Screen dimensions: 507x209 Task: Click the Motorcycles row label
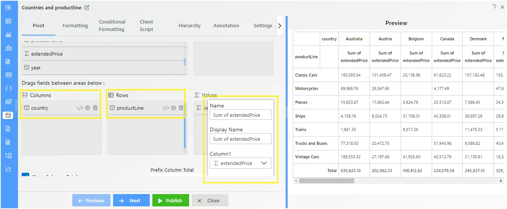[307, 89]
